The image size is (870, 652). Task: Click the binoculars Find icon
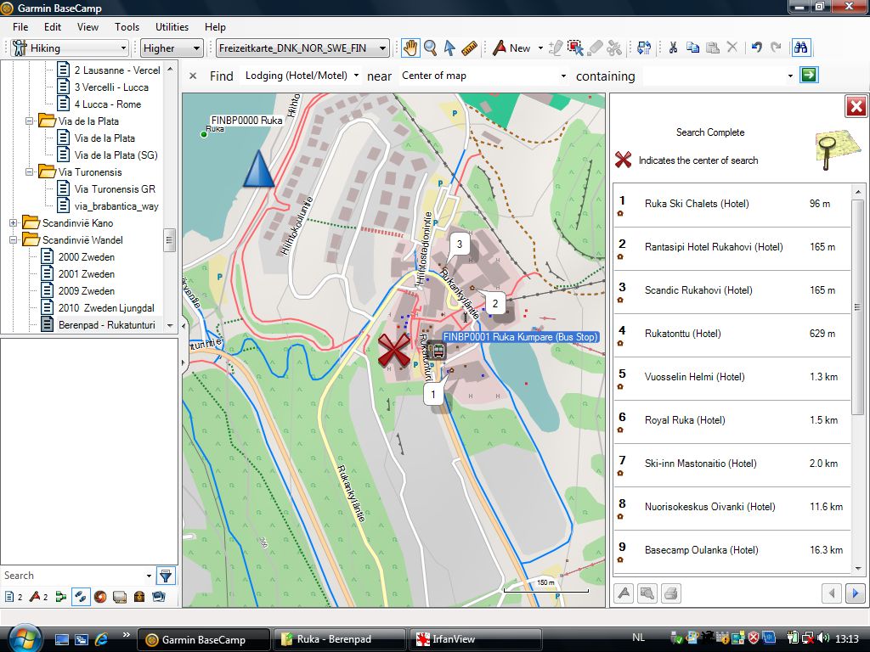click(799, 48)
